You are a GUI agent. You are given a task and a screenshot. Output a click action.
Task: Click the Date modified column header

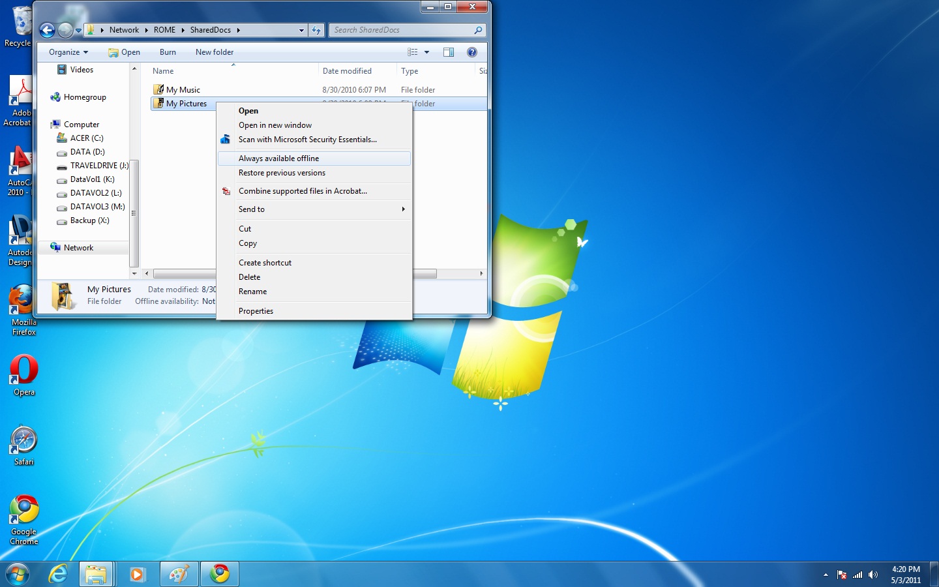tap(357, 71)
